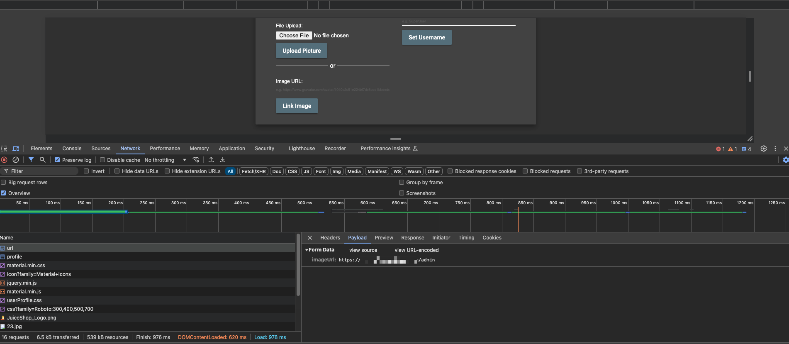Image resolution: width=789 pixels, height=344 pixels.
Task: Click the Link Image button
Action: pyautogui.click(x=297, y=106)
